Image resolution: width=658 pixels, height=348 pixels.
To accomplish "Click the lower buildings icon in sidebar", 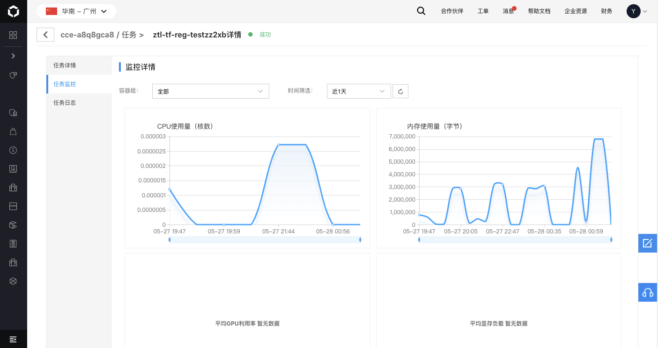I will pos(13,262).
